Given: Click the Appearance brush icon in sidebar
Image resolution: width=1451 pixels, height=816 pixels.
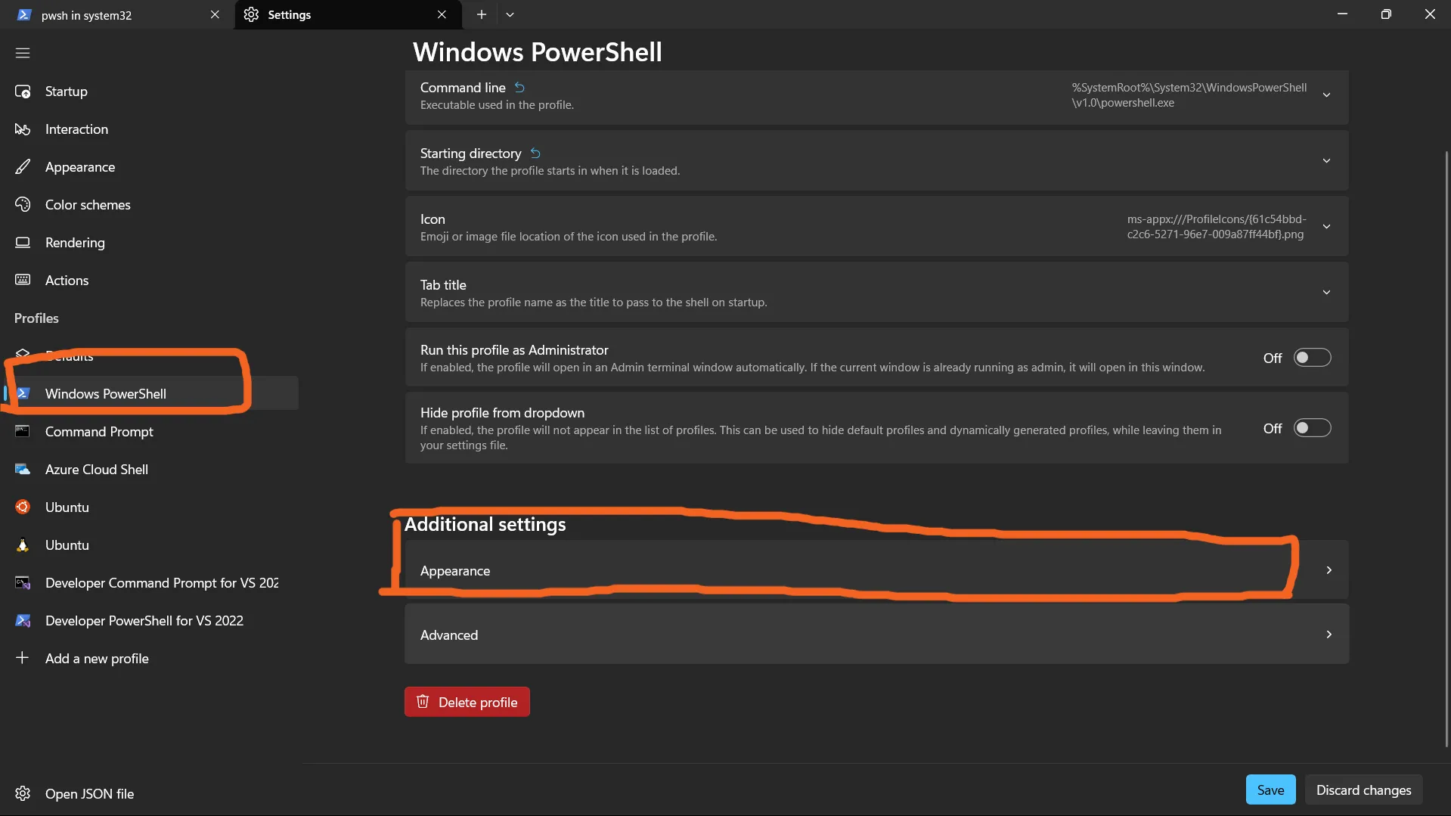Looking at the screenshot, I should coord(23,167).
